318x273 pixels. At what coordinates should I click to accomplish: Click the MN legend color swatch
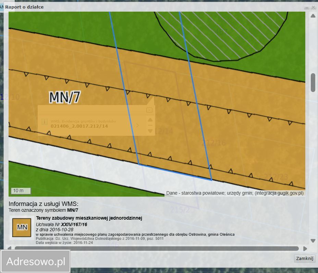click(x=22, y=227)
